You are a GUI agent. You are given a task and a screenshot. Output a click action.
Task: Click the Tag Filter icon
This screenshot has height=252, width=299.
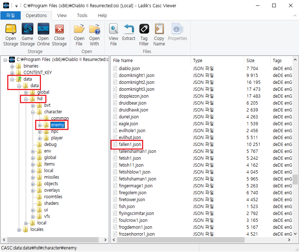click(x=144, y=29)
